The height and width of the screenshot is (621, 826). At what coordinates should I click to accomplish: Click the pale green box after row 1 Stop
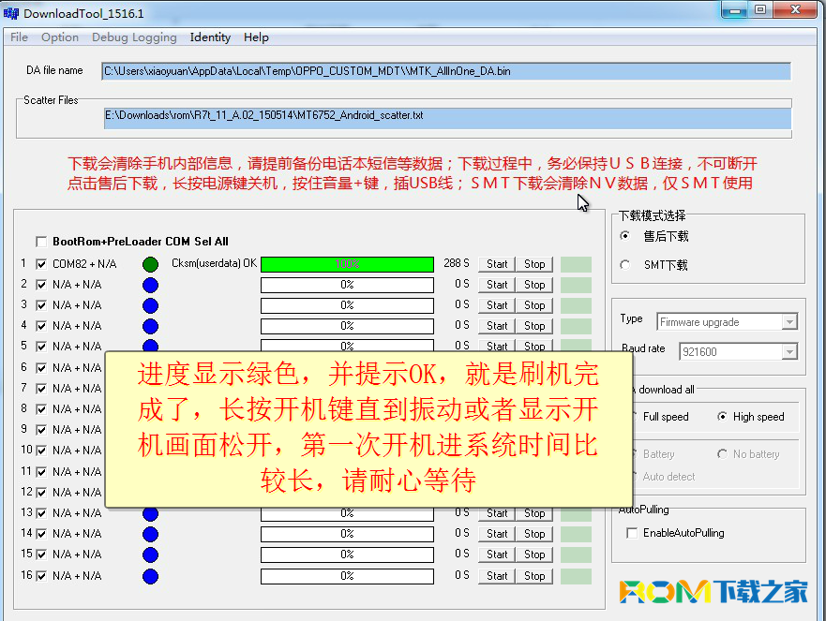coord(576,264)
